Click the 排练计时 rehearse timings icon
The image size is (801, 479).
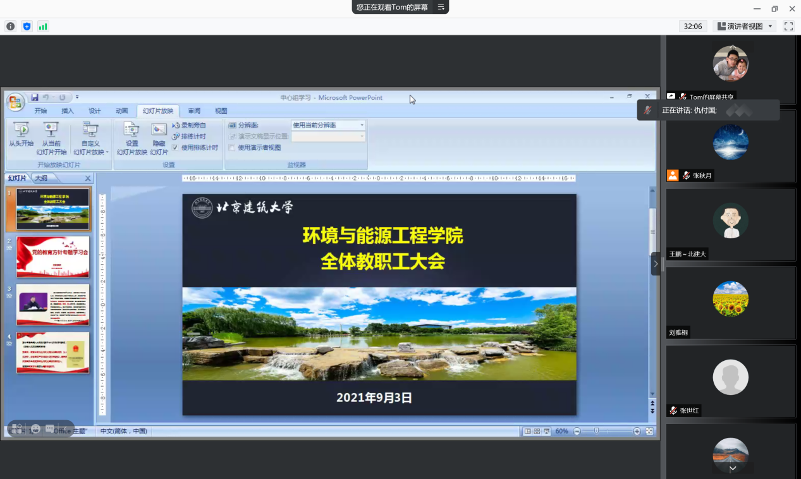176,136
